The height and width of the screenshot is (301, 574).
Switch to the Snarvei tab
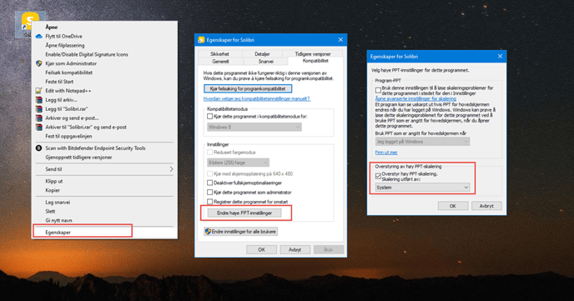(x=266, y=62)
